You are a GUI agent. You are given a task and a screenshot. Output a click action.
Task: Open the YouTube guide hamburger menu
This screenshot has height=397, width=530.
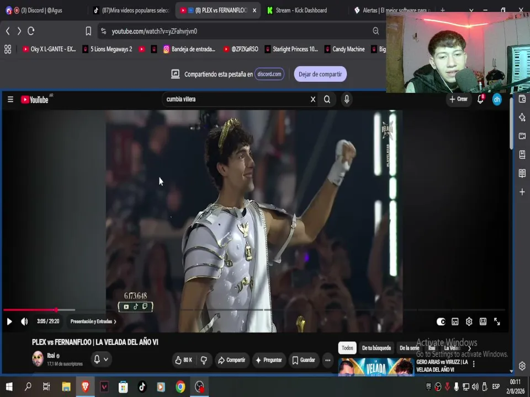(10, 99)
